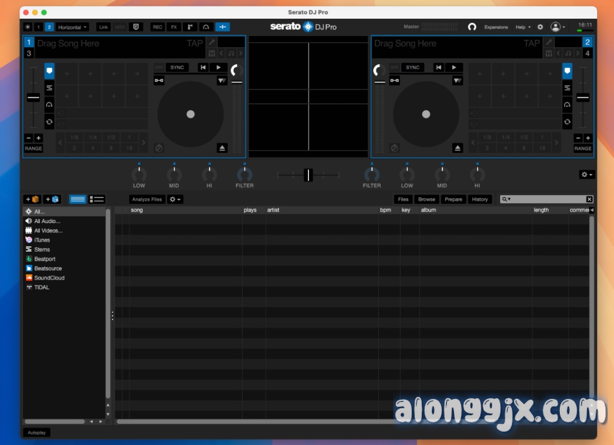Open the FX panel in the toolbar
This screenshot has height=445, width=614.
174,27
